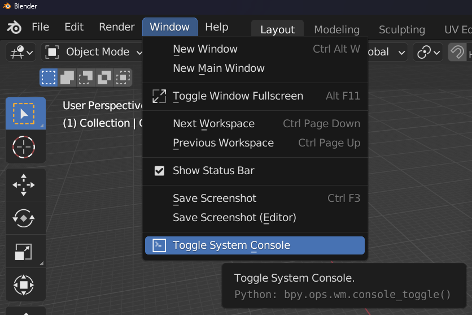Activate the Move tool
The width and height of the screenshot is (472, 315).
[25, 185]
